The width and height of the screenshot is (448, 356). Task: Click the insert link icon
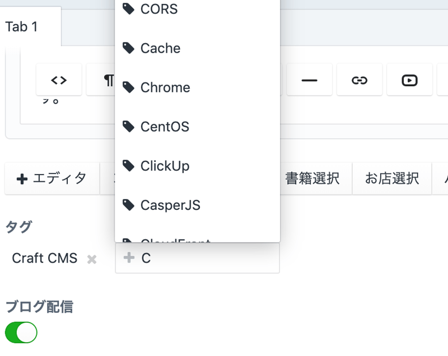coord(359,80)
